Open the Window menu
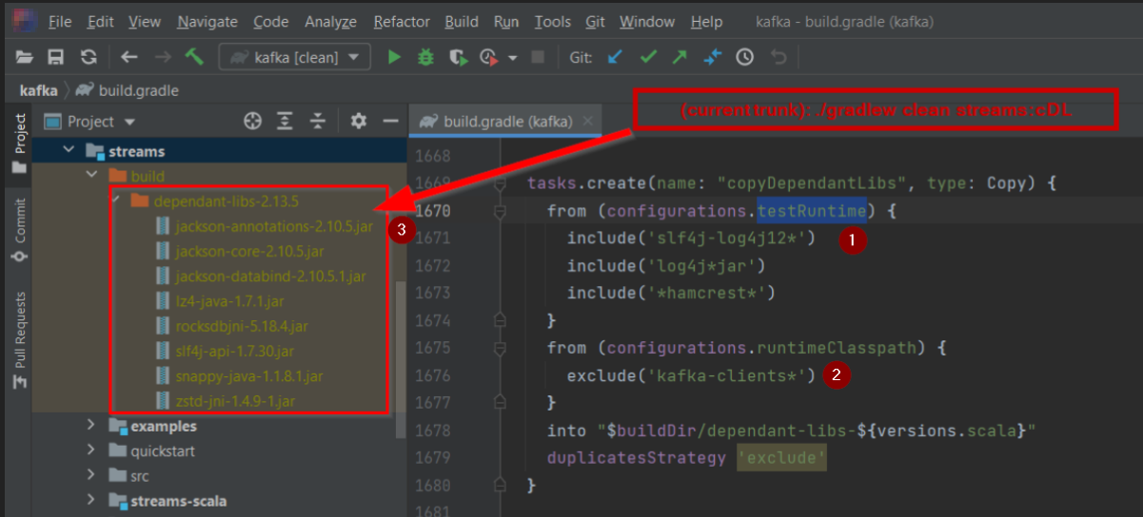Image resolution: width=1143 pixels, height=517 pixels. [645, 21]
